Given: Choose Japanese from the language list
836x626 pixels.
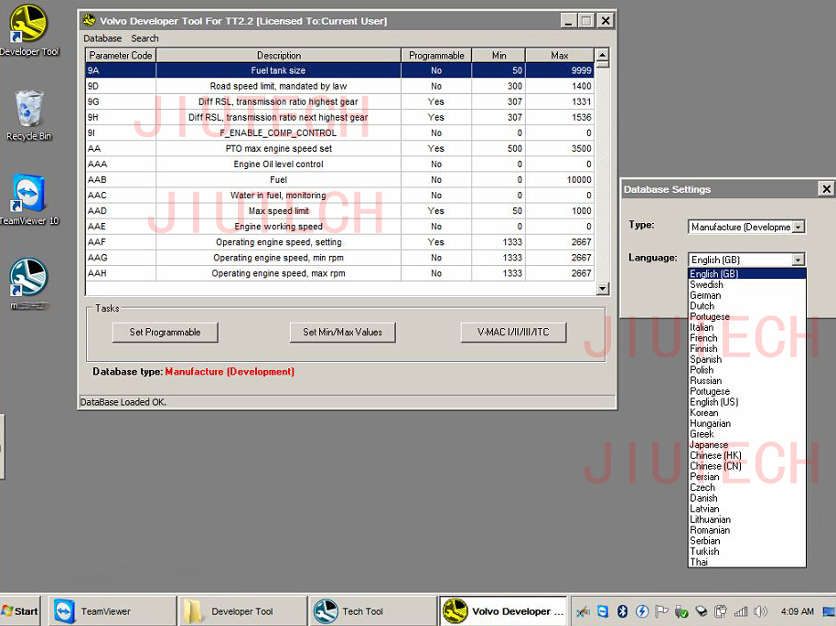Looking at the screenshot, I should coord(747,444).
